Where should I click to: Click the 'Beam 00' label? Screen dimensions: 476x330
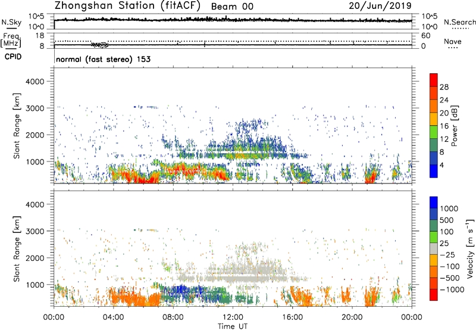(232, 7)
